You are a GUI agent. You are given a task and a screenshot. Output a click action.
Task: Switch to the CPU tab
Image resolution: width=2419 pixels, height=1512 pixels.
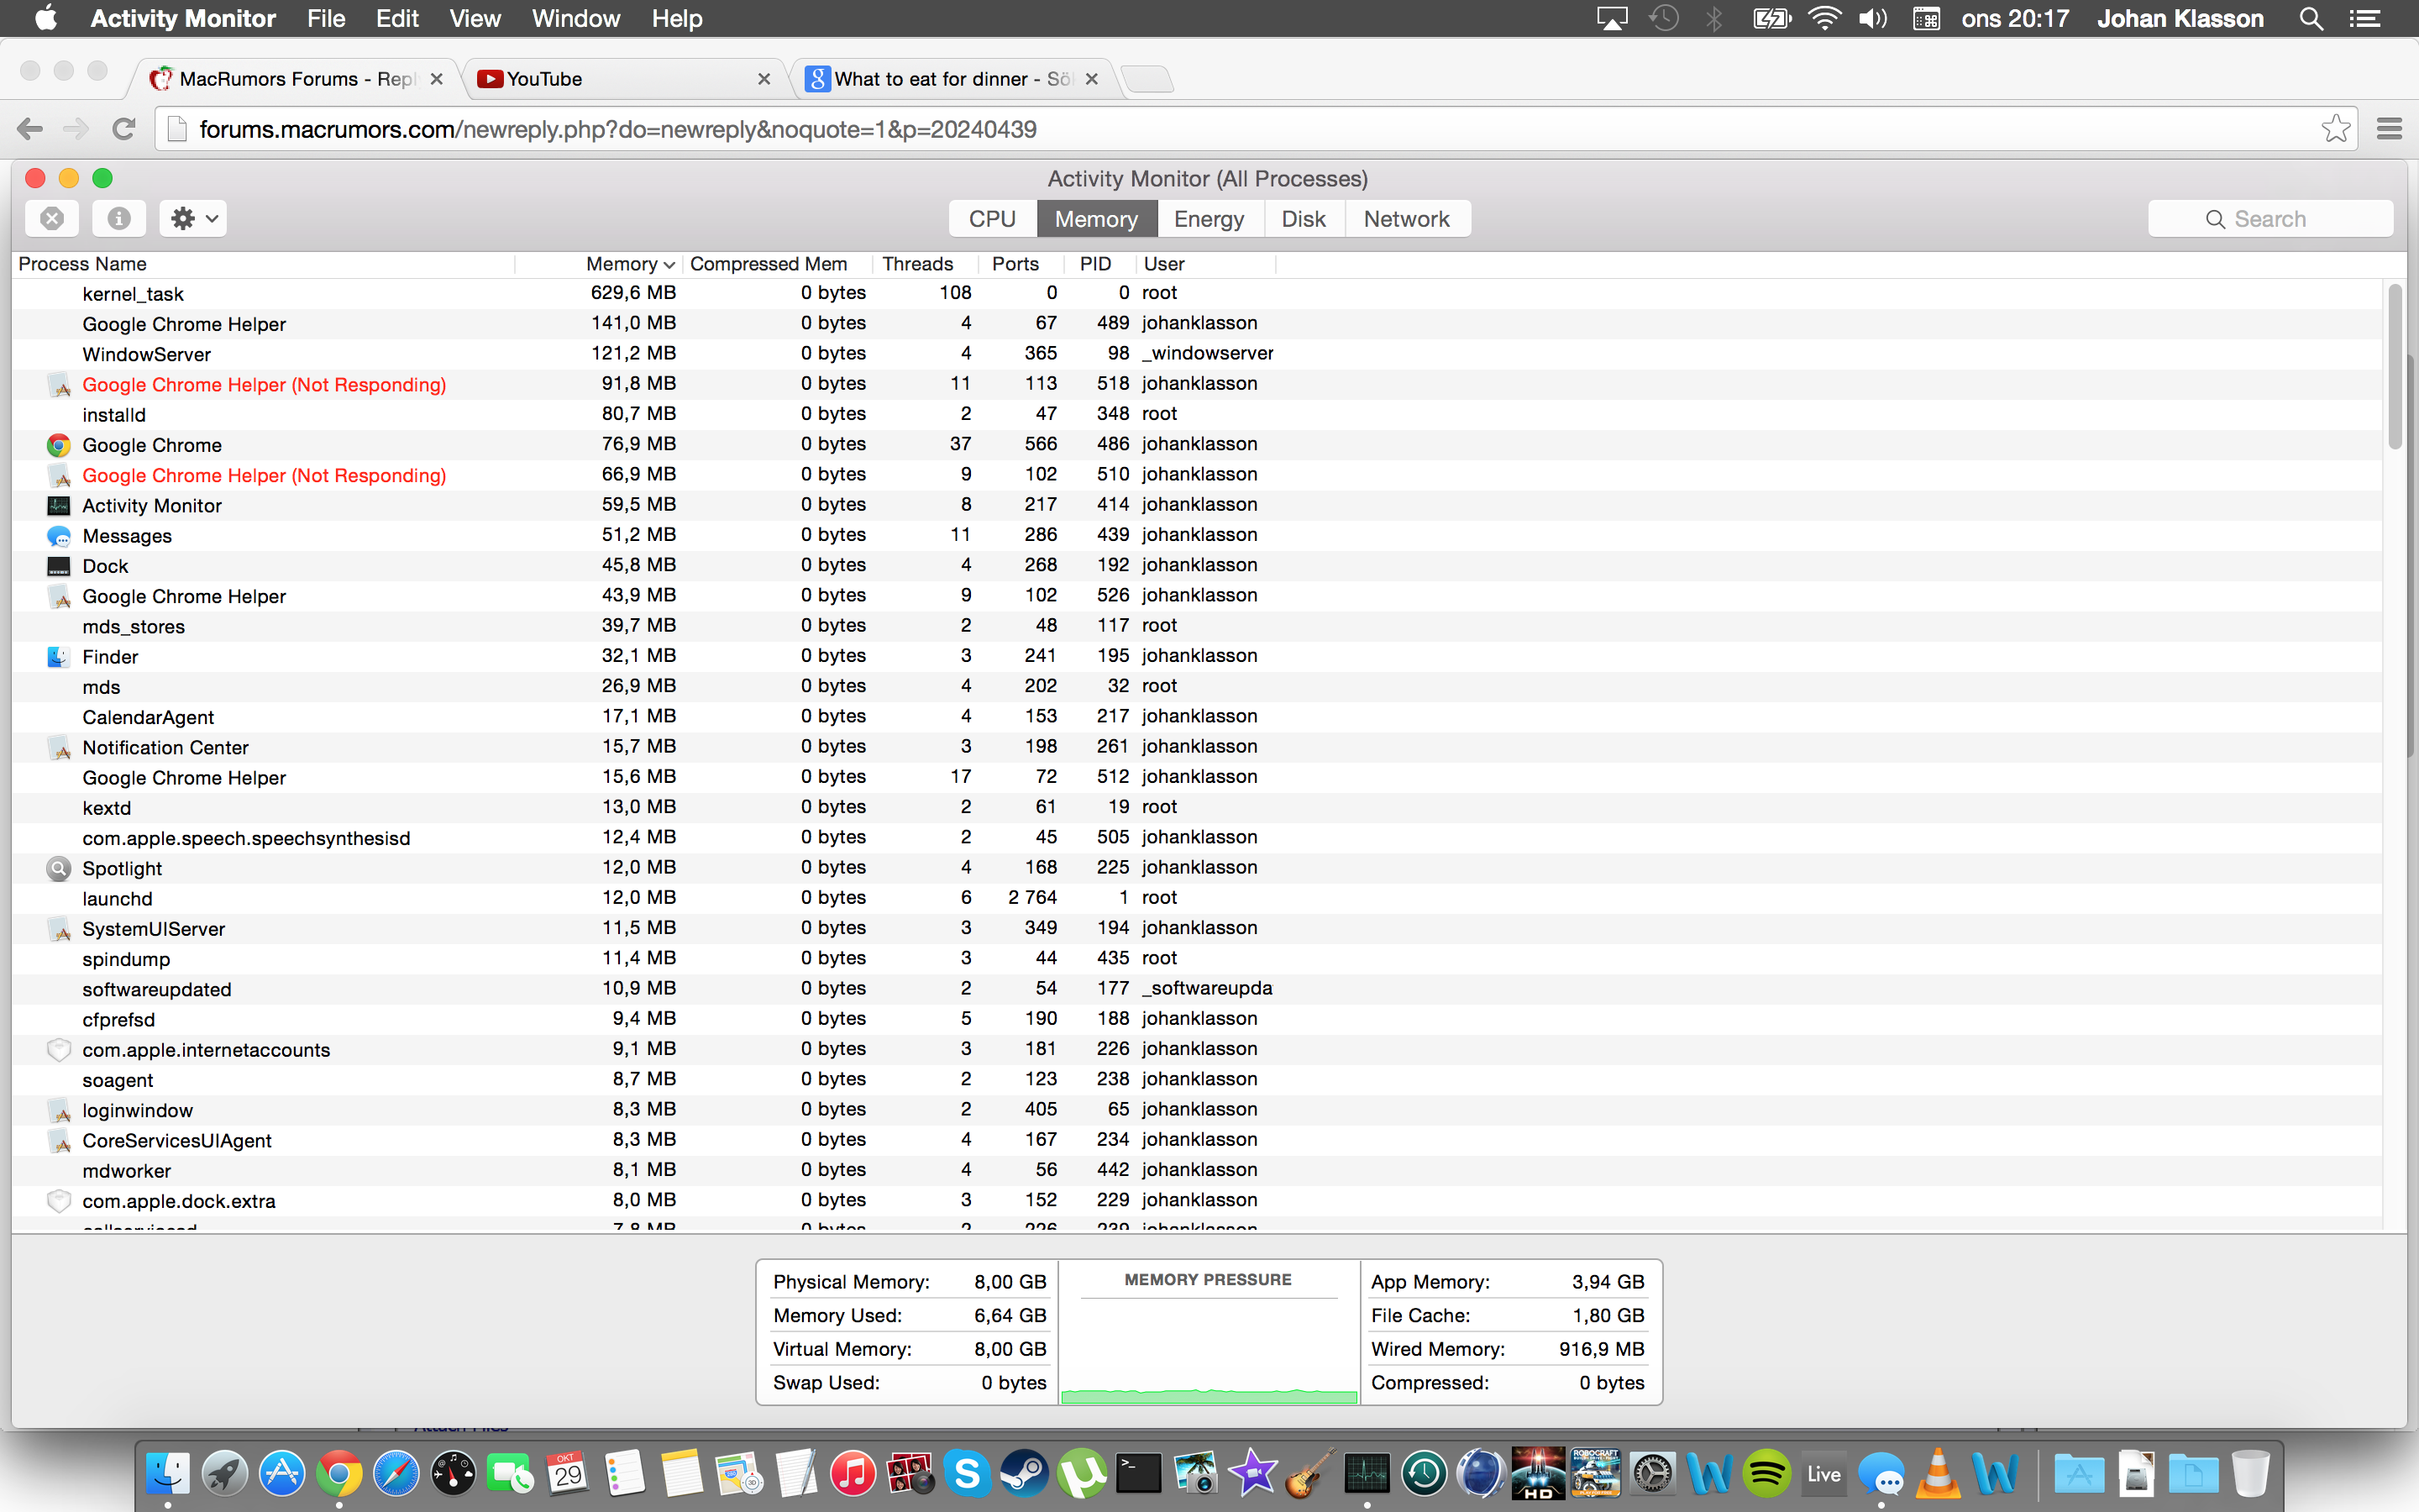point(993,219)
